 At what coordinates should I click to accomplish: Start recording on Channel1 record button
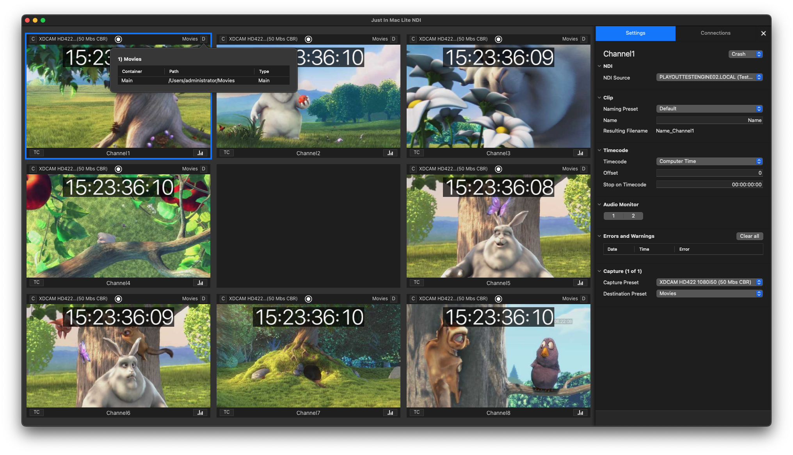(119, 39)
